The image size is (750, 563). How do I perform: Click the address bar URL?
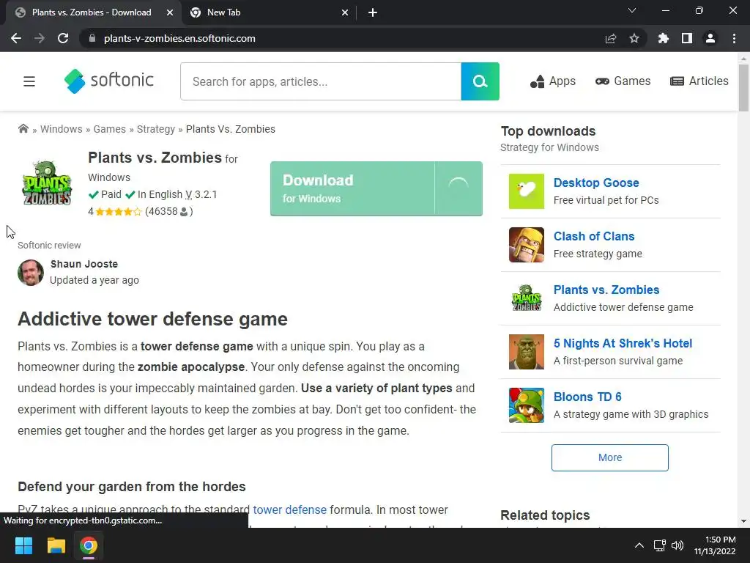point(179,38)
